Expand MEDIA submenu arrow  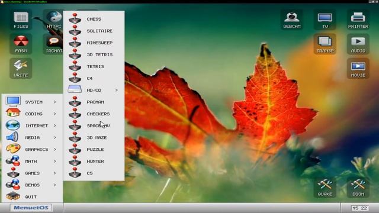click(55, 137)
